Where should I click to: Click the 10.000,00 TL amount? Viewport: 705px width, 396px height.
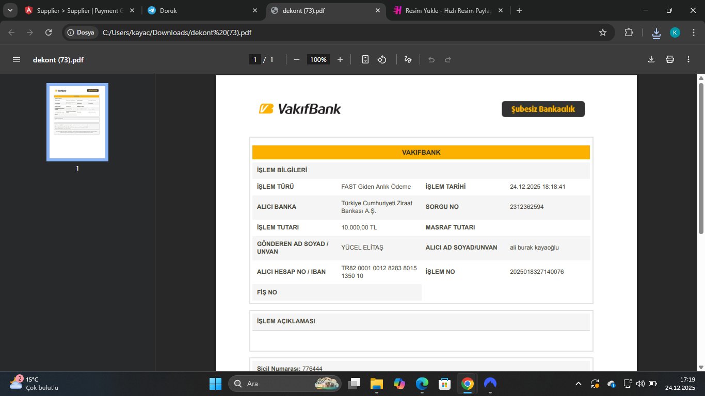tap(359, 227)
